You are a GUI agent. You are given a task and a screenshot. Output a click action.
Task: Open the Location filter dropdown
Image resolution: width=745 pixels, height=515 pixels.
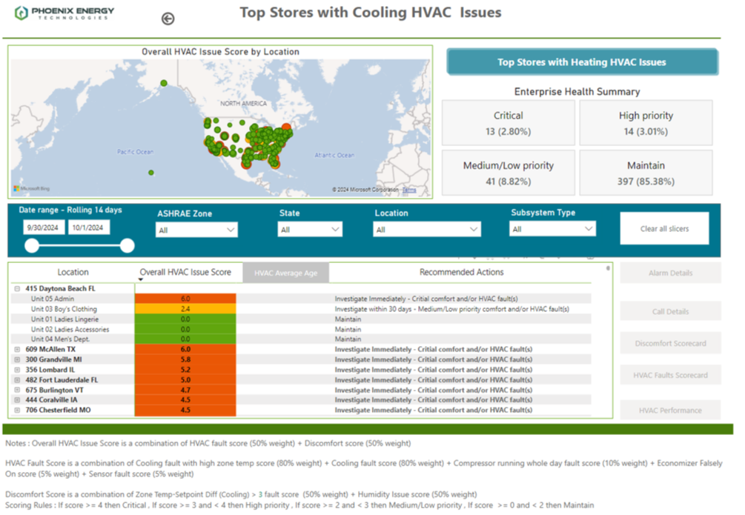[427, 230]
